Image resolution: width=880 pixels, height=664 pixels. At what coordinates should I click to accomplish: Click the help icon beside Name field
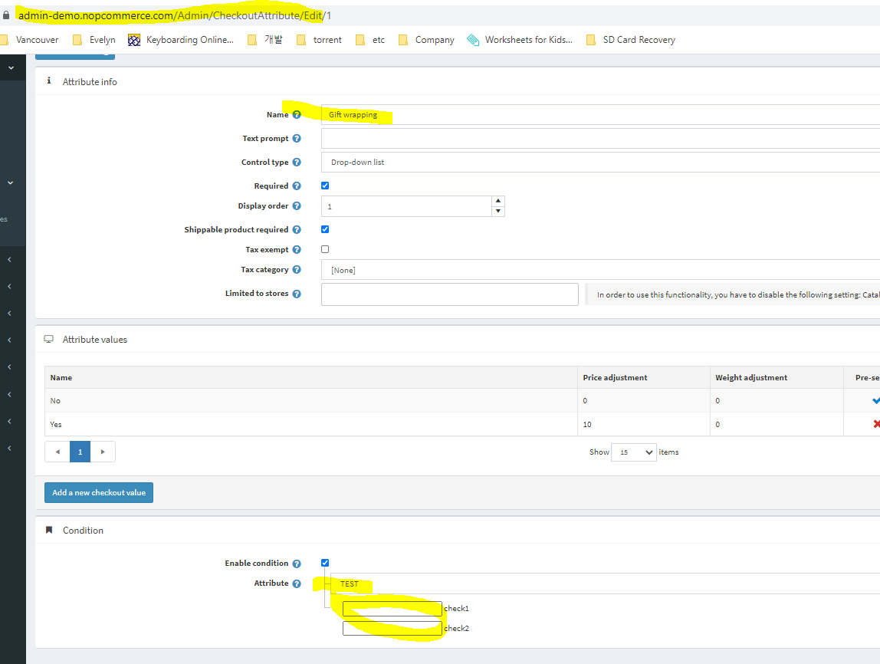297,113
